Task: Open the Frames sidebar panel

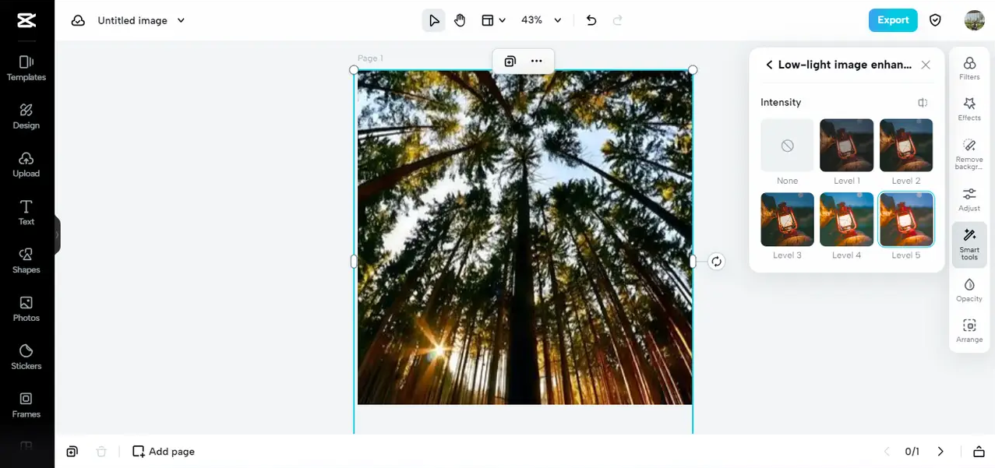Action: [x=26, y=405]
